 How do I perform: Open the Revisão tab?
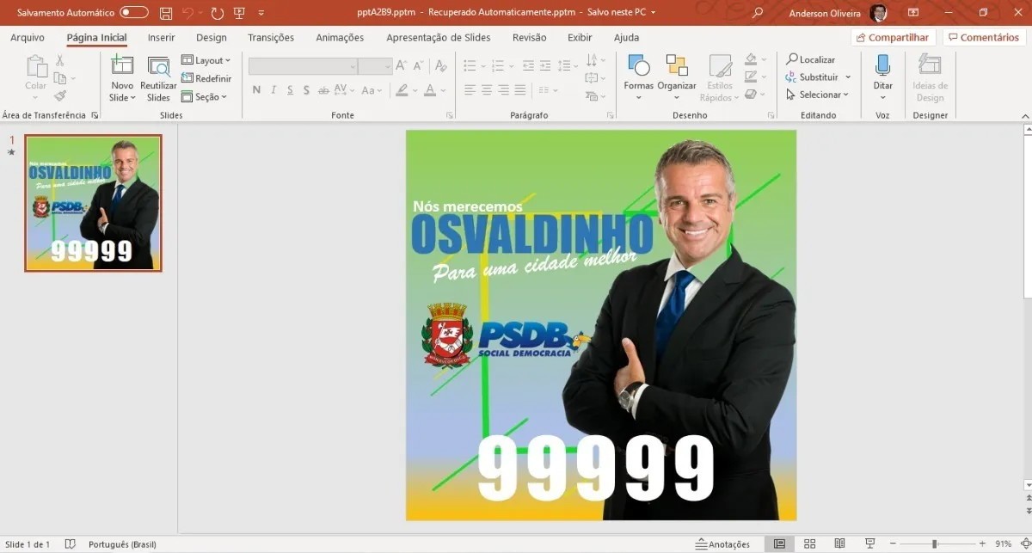click(529, 38)
